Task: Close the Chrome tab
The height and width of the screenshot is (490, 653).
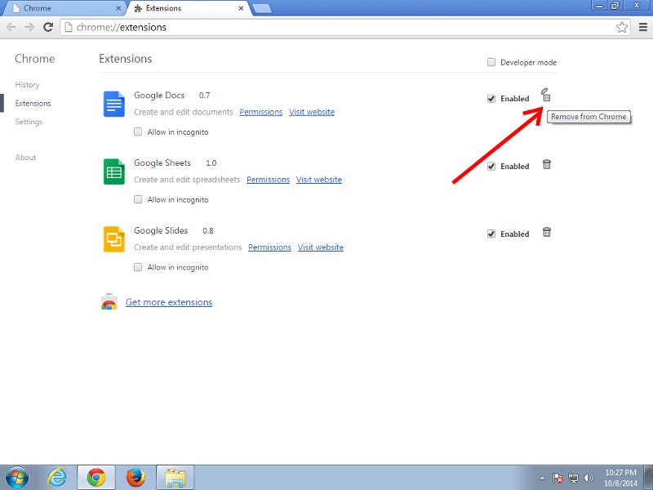Action: coord(118,8)
